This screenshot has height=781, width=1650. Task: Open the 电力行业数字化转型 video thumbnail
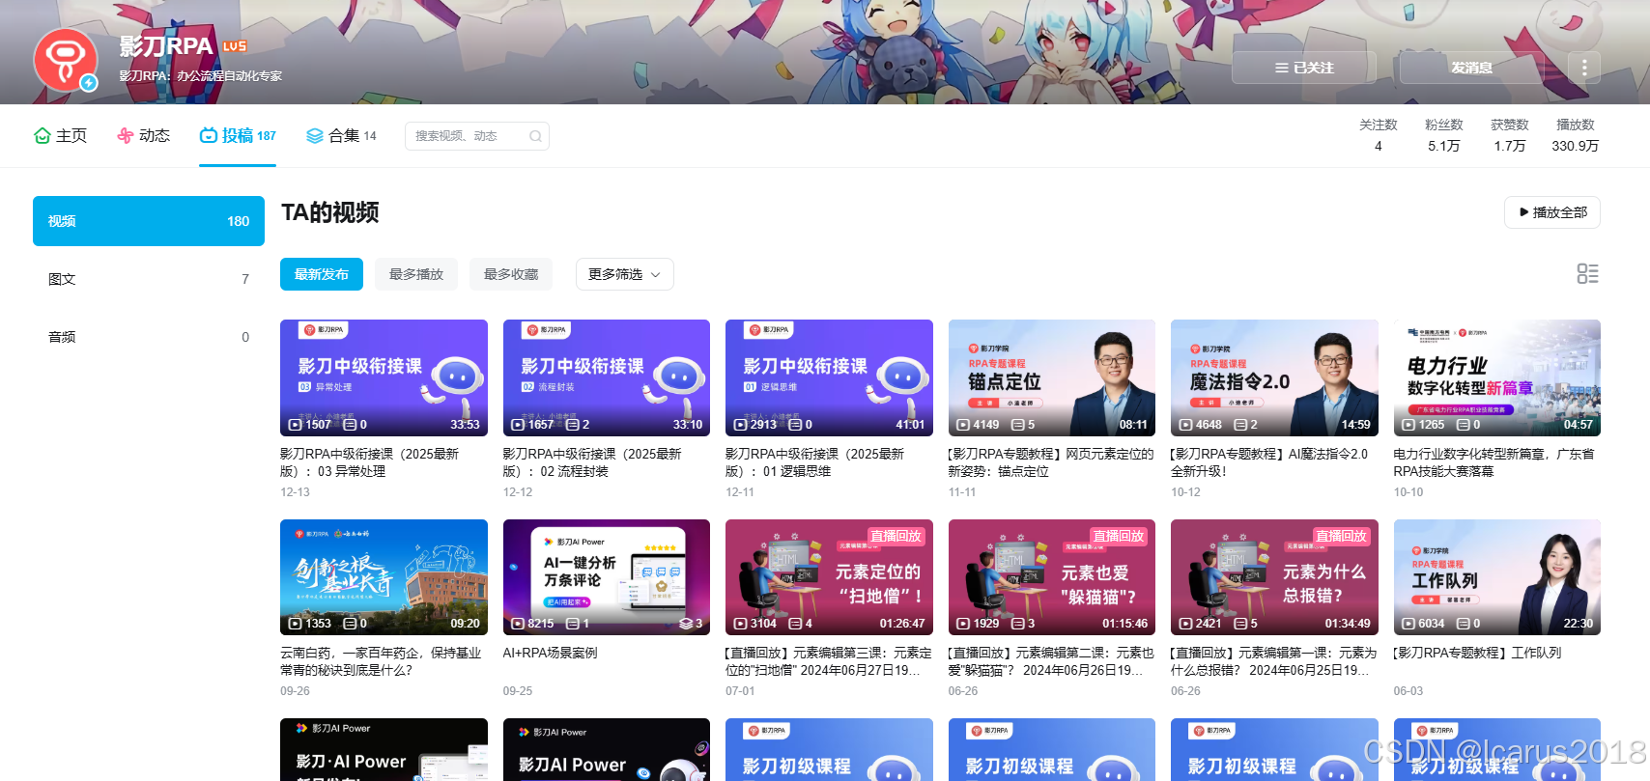coord(1497,377)
